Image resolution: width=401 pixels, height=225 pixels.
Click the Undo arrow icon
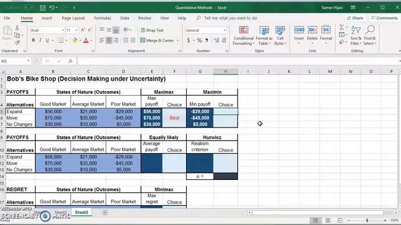[52, 8]
